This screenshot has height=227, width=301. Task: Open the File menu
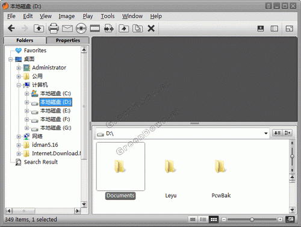[x=11, y=16]
